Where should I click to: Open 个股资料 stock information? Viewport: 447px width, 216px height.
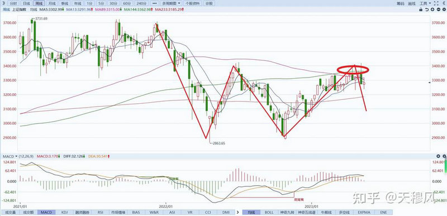[192, 3]
